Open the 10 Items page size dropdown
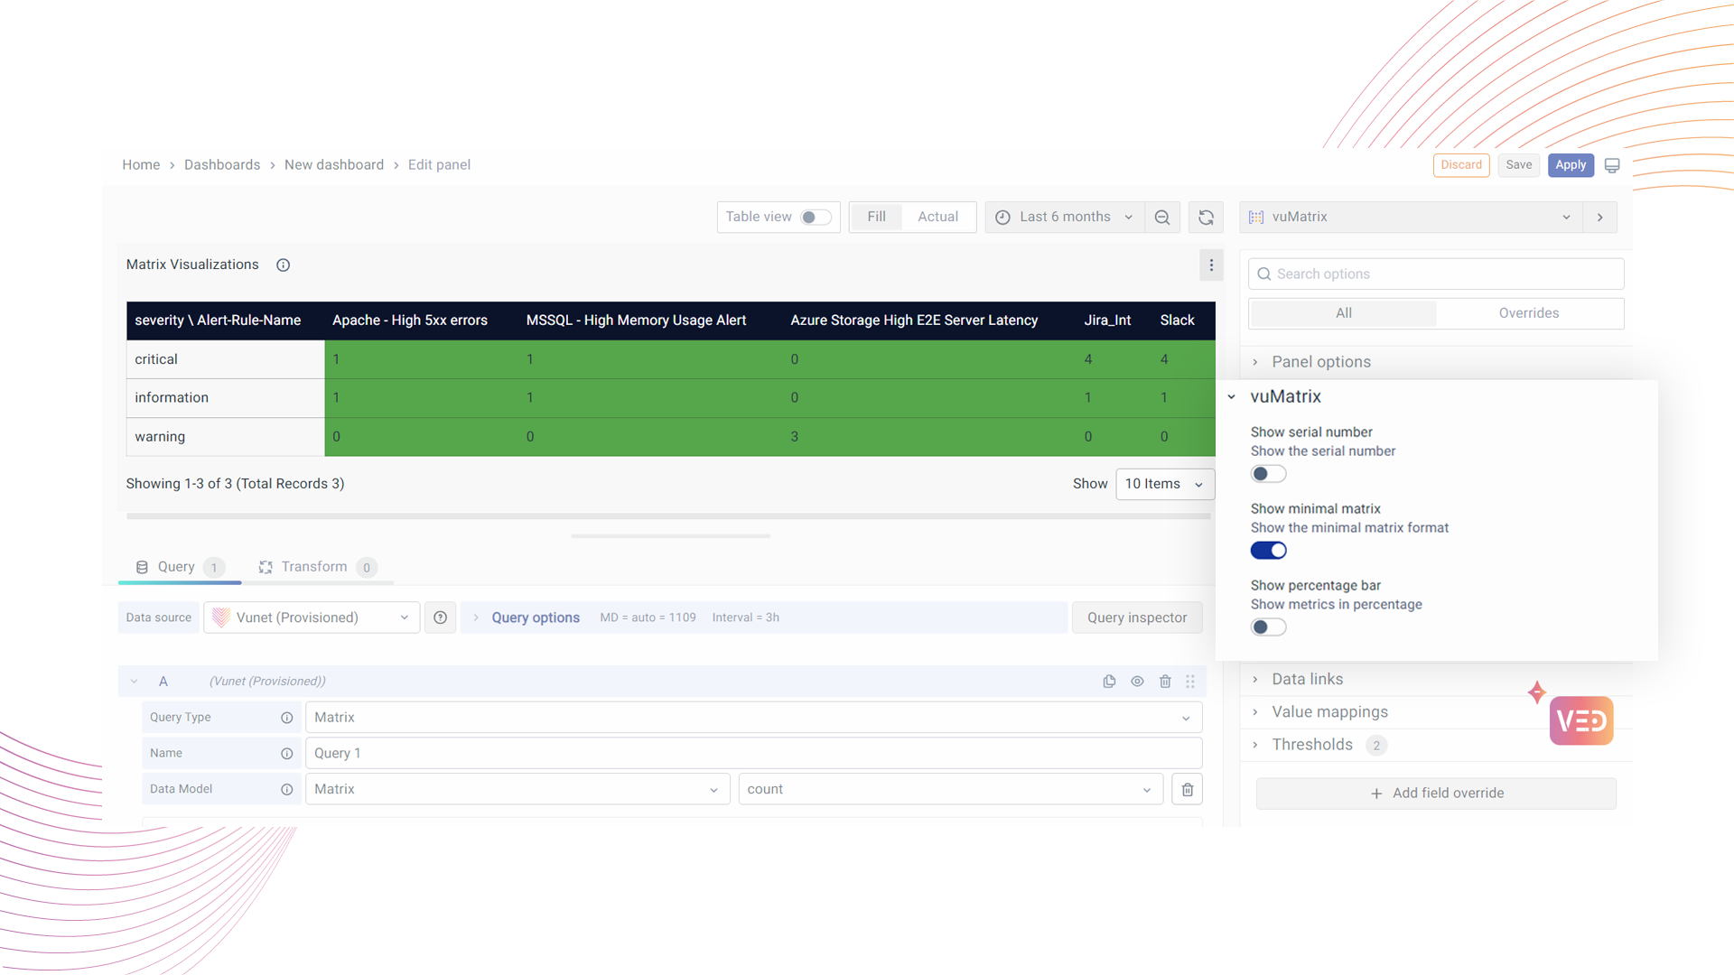Screen dimensions: 1734x975 1164,484
